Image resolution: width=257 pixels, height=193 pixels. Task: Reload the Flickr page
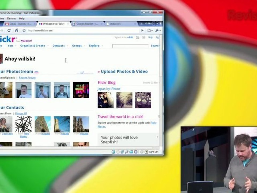[x=9, y=30]
